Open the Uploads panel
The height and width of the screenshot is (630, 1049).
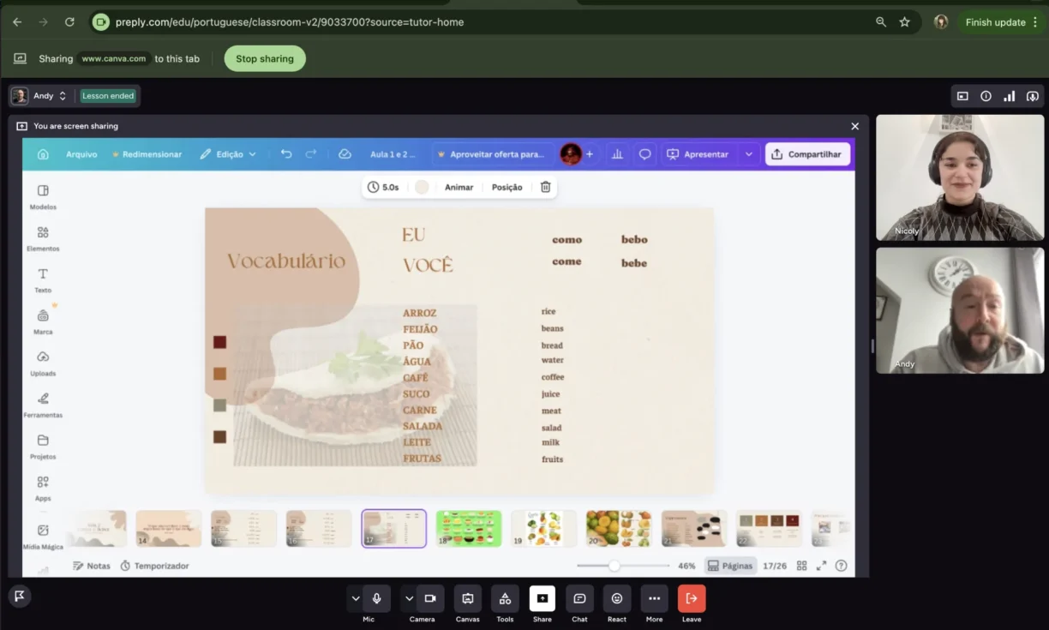pos(43,363)
